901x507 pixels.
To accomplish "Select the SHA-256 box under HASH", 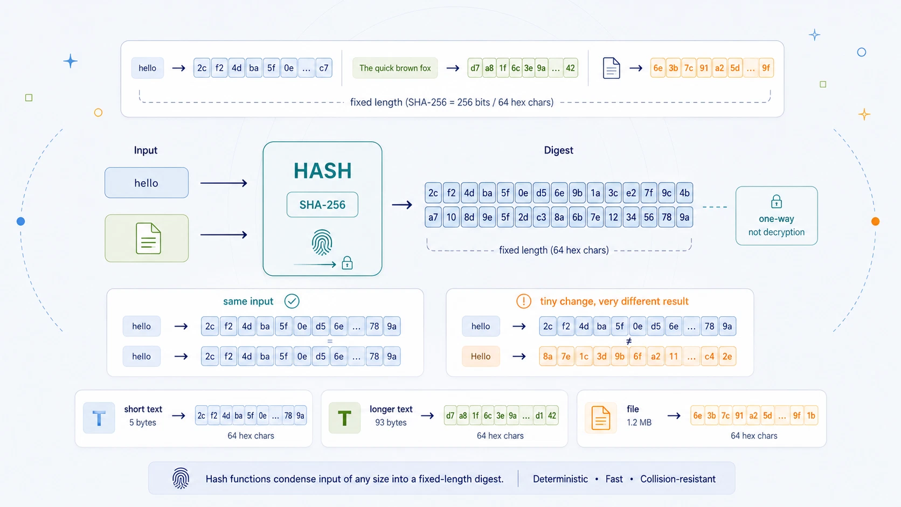I will point(322,205).
